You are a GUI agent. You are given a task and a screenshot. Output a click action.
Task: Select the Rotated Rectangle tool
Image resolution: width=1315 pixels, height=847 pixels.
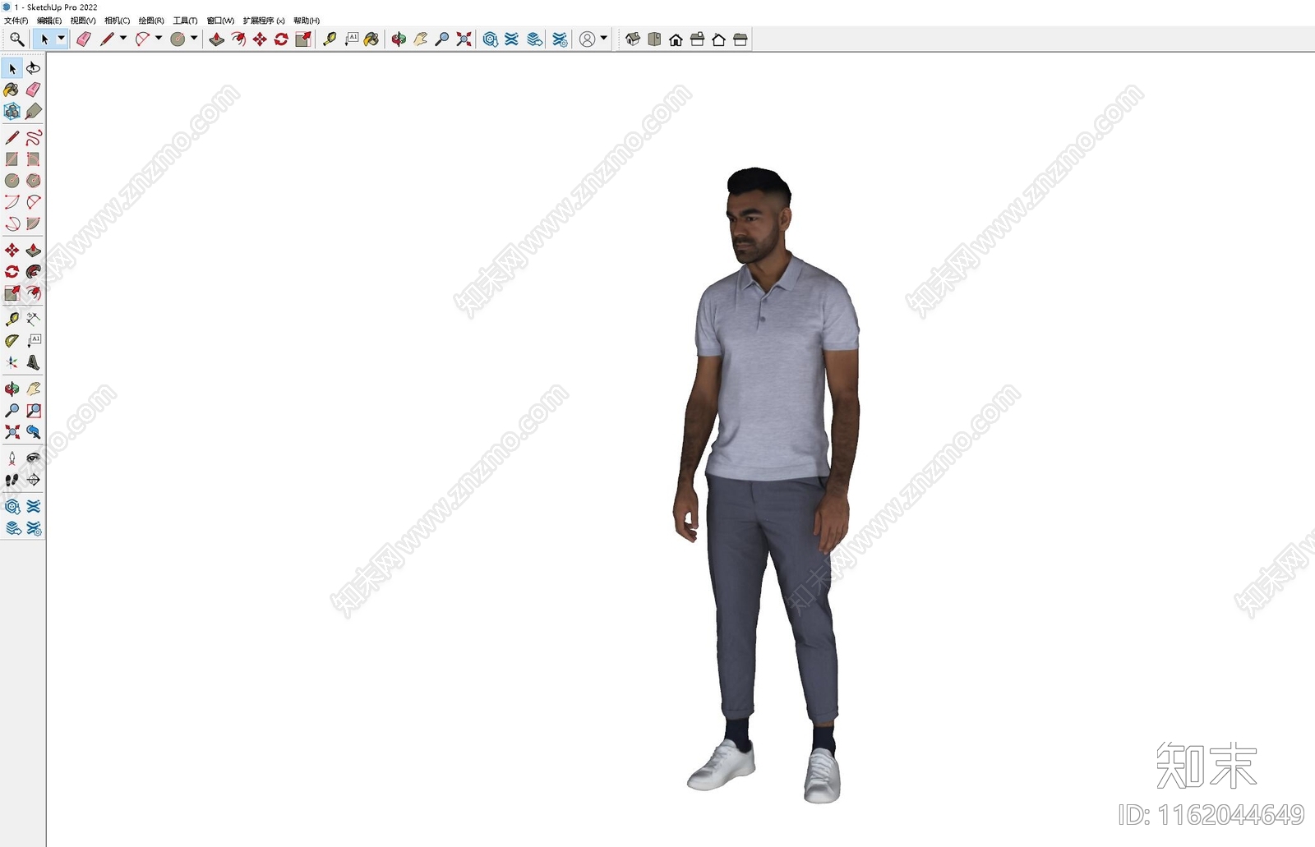click(34, 159)
